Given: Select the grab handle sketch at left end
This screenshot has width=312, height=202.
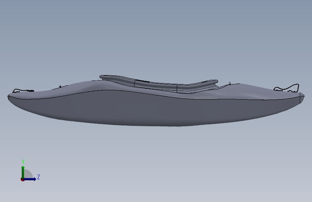Looking at the screenshot, I should click(x=23, y=91).
